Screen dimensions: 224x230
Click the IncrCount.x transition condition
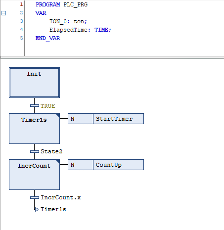(x=61, y=197)
